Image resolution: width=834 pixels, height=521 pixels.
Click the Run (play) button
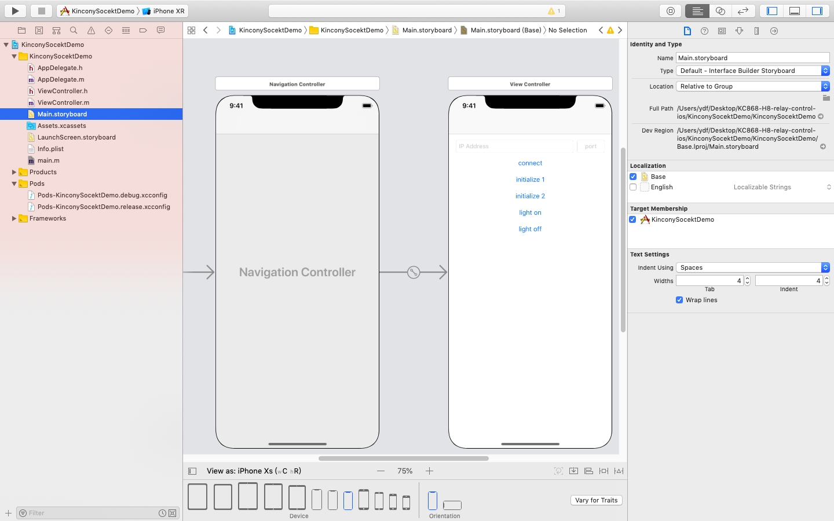coord(15,10)
